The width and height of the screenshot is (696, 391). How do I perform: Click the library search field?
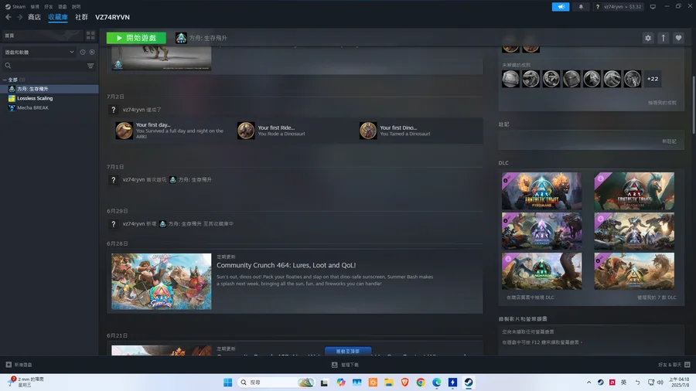coord(44,66)
